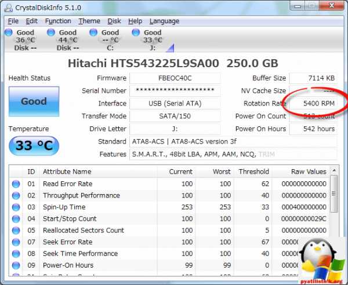Click status orb for Seek Error Rate
The height and width of the screenshot is (285, 348).
click(x=16, y=242)
